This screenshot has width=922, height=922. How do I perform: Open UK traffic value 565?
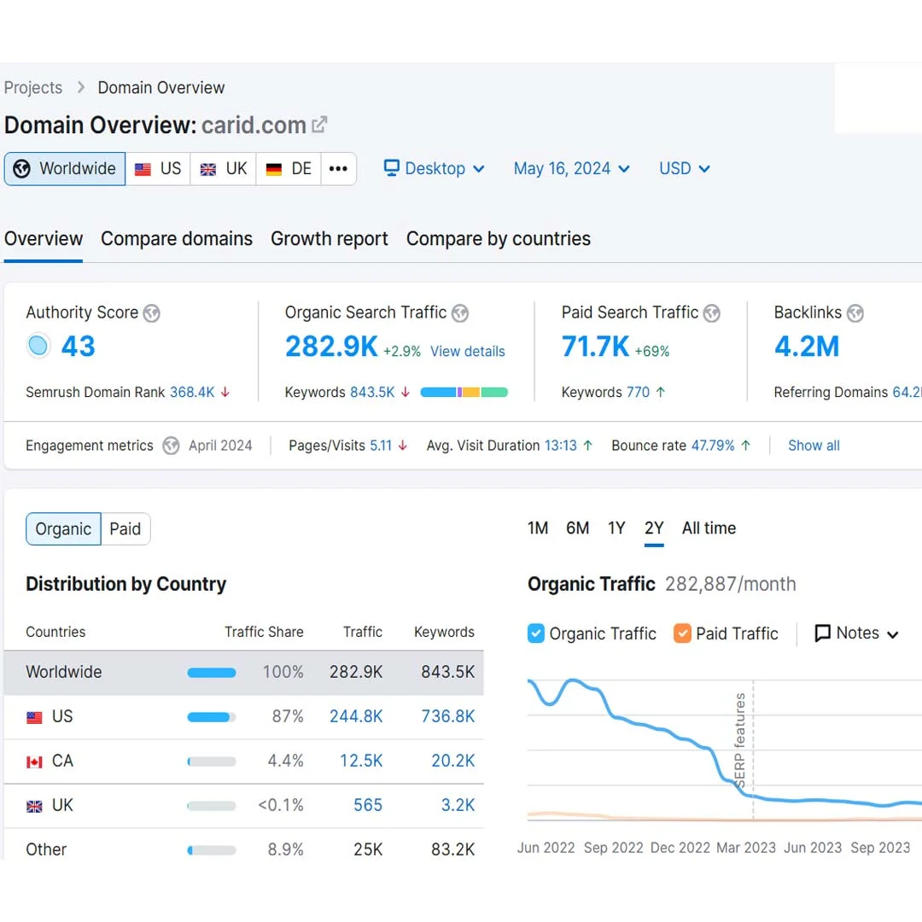click(x=367, y=805)
